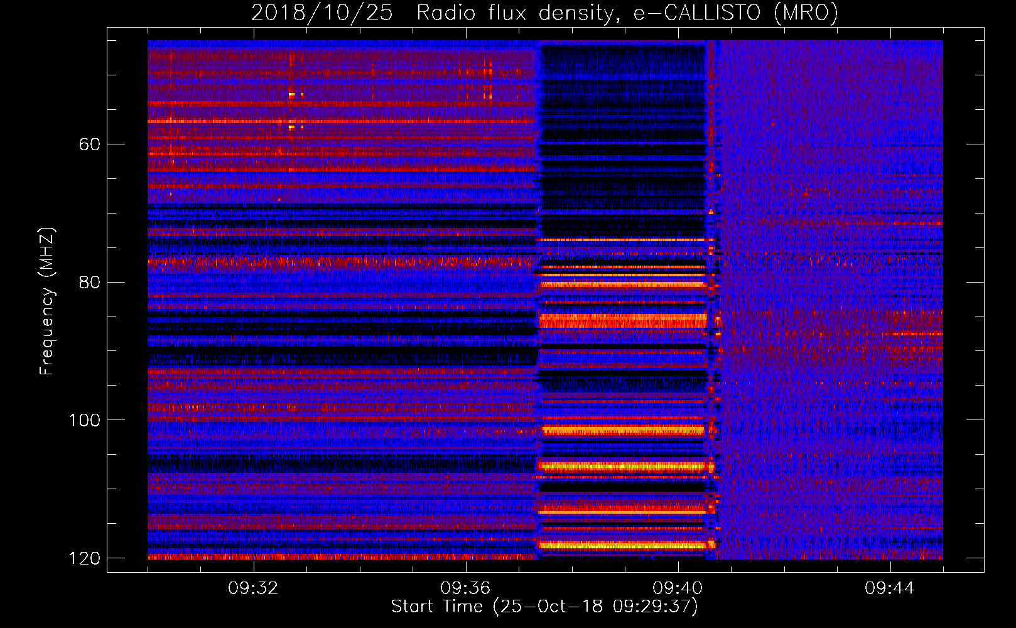Click the 100 frequency tick label

[84, 420]
